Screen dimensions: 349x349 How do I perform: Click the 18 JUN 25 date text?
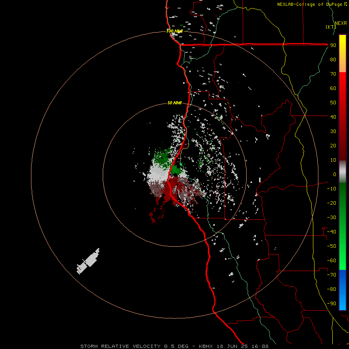(232, 346)
